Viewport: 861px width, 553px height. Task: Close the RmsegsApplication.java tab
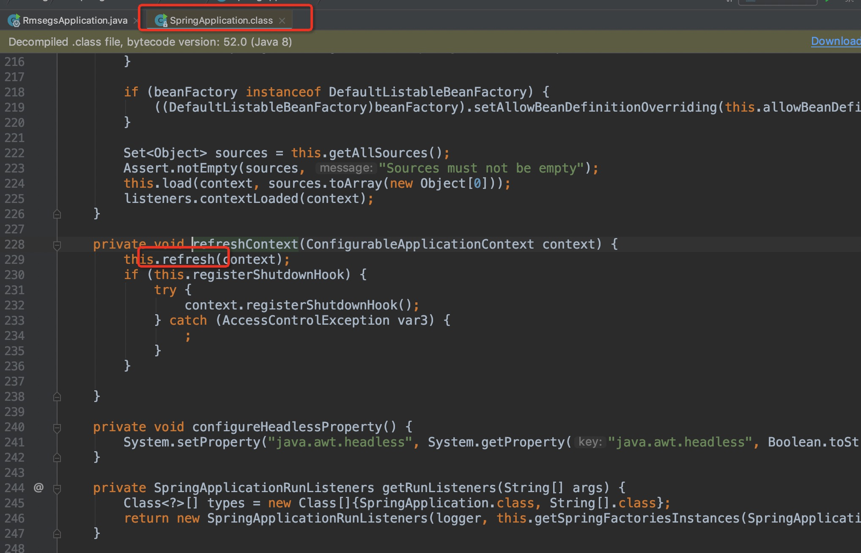(x=136, y=21)
